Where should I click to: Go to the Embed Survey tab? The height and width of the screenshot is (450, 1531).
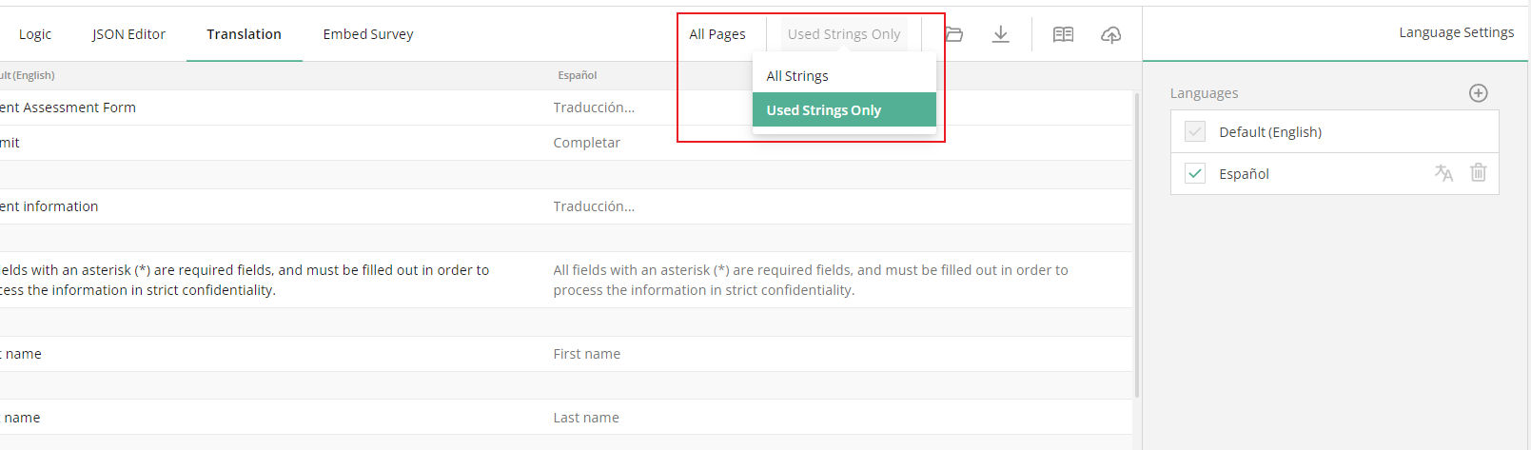click(x=368, y=34)
